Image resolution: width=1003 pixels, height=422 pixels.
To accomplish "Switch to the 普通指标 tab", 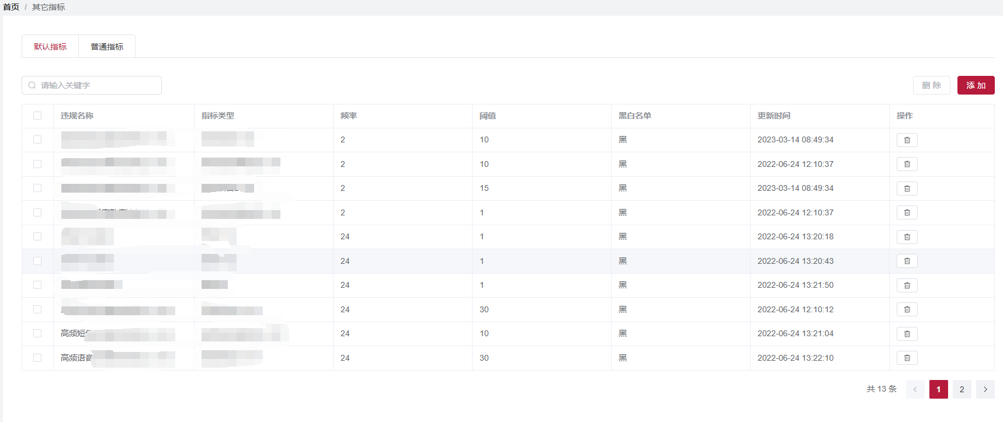I will [x=107, y=47].
